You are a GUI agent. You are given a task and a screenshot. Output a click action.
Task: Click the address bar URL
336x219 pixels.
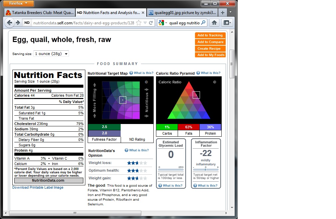pos(84,23)
